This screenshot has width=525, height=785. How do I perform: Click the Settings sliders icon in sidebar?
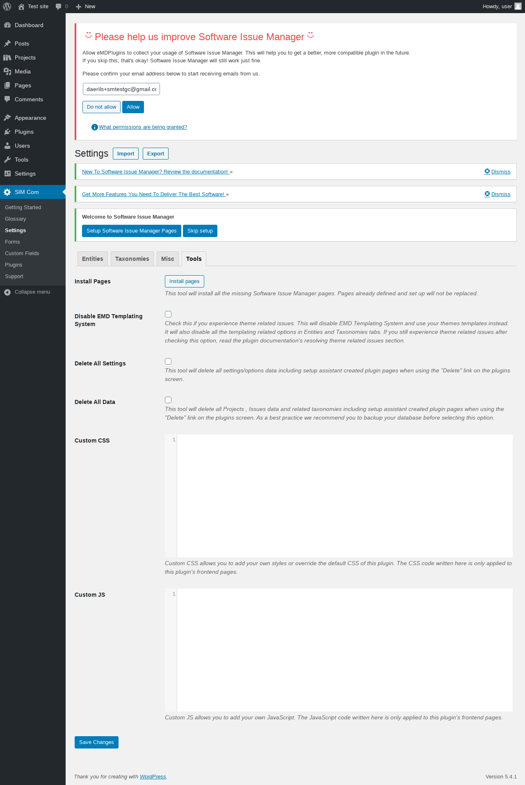(x=7, y=173)
